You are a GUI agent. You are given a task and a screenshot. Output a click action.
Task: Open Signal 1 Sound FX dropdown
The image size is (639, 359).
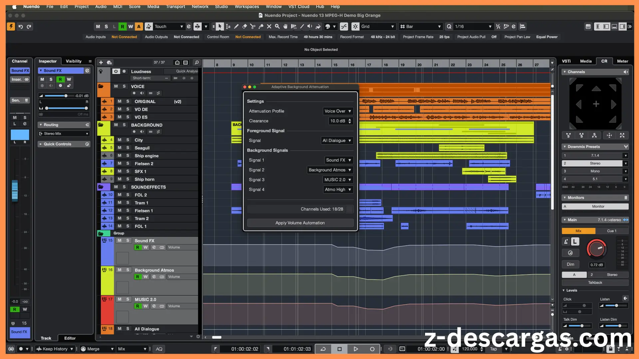click(x=339, y=160)
